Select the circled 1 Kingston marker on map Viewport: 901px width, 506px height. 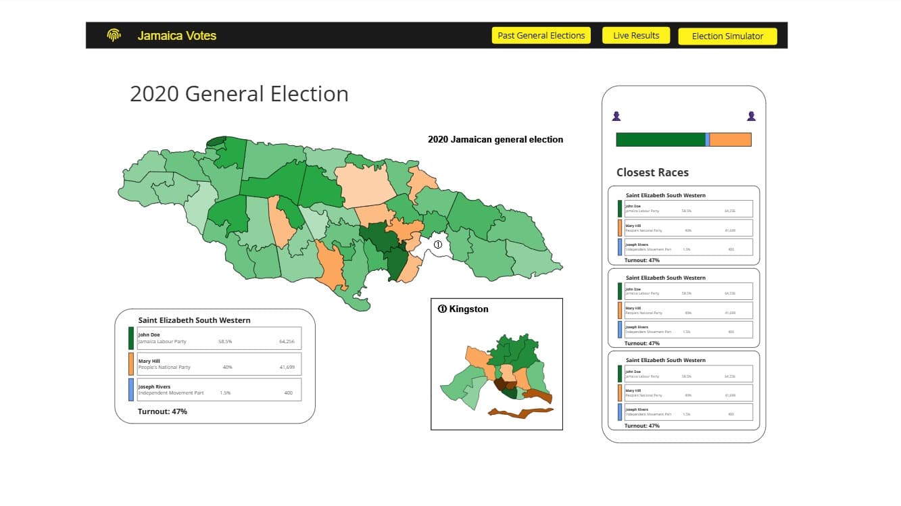[x=438, y=245]
